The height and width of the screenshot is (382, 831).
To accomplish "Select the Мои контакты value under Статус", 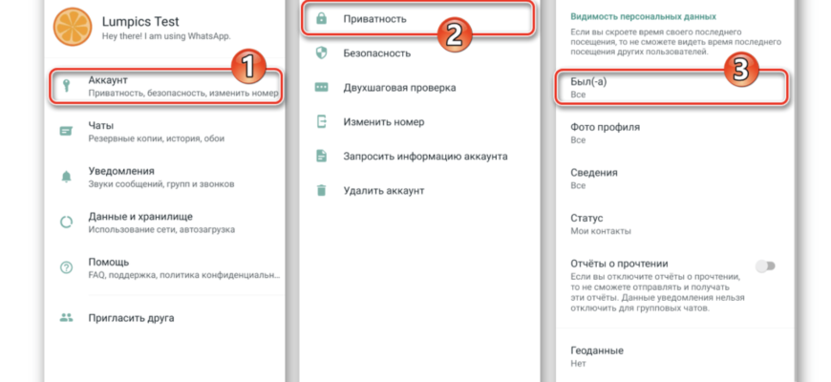I will click(x=601, y=231).
